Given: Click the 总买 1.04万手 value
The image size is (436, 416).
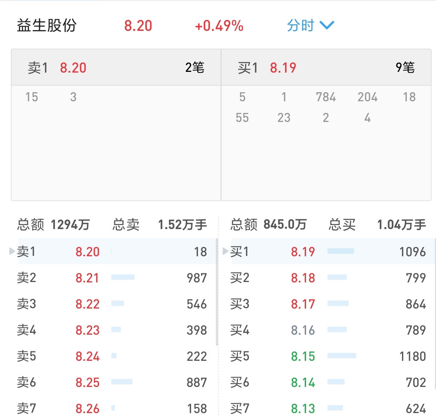Looking at the screenshot, I should tap(402, 225).
